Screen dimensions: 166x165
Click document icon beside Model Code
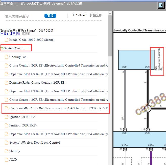click(x=7, y=40)
